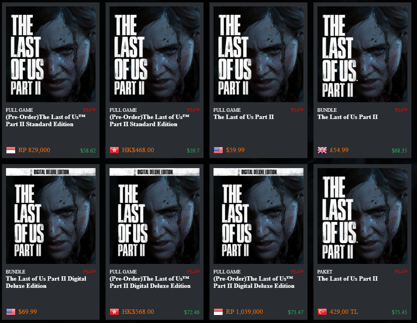Click the Hong Kong flag beside HK$568.00
This screenshot has height=323, width=417.
click(x=114, y=312)
